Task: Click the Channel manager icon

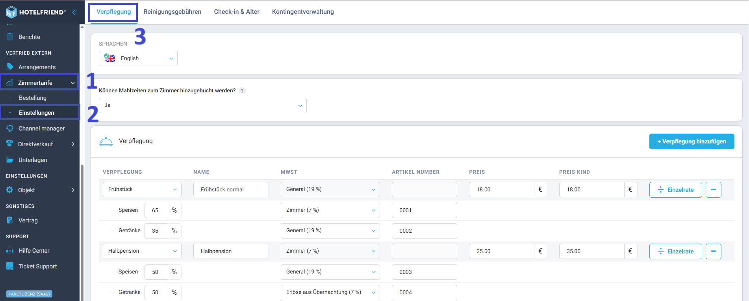Action: (x=10, y=128)
